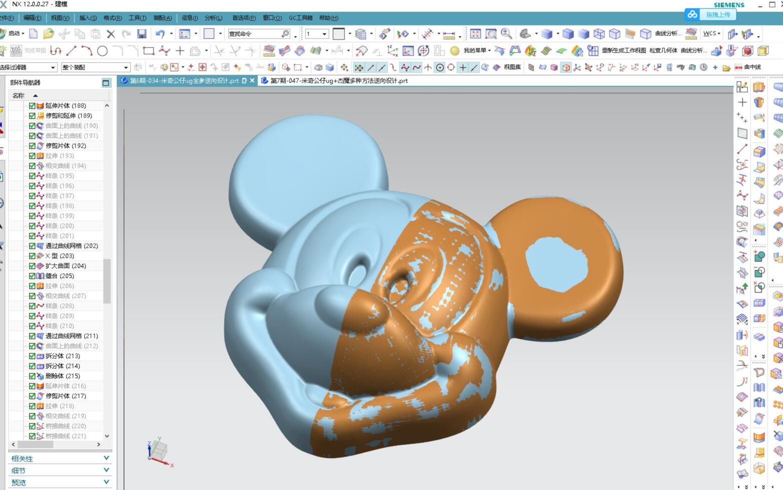This screenshot has width=783, height=490.
Task: Click the yellow sphere icon
Action: [454, 51]
